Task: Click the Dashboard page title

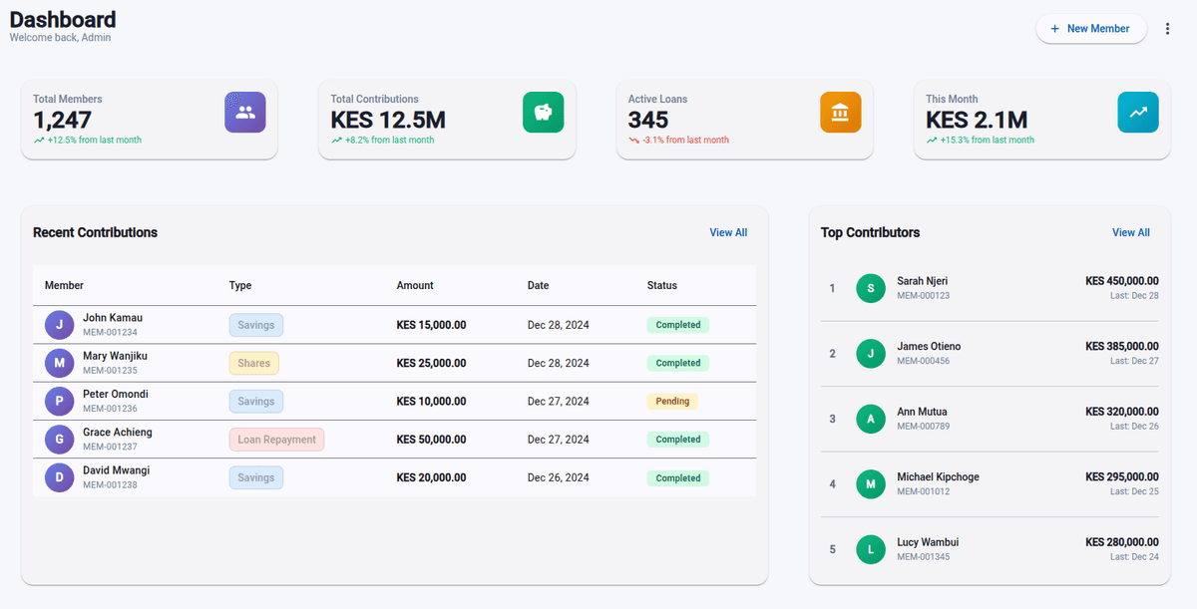Action: 63,19
